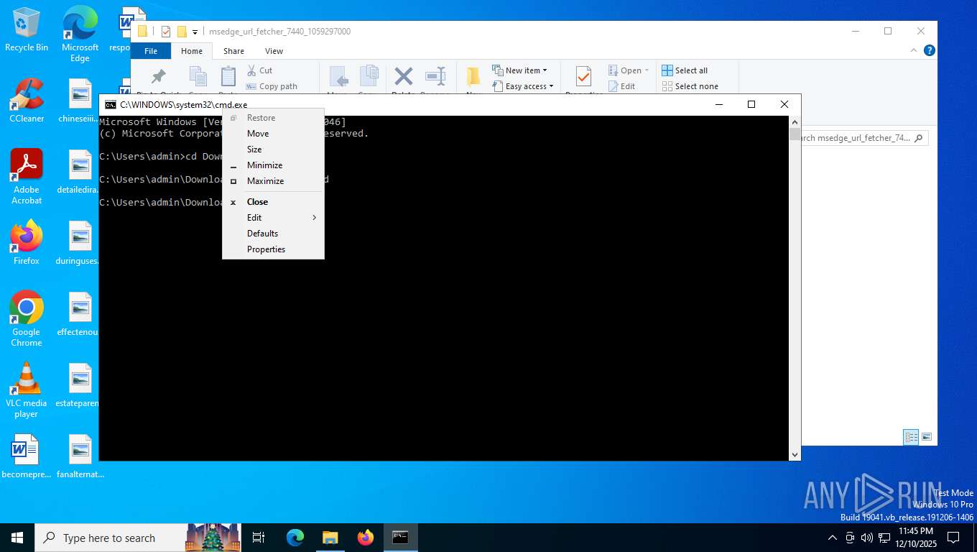The height and width of the screenshot is (552, 977).
Task: Choose Size from cmd system menu
Action: click(x=273, y=149)
